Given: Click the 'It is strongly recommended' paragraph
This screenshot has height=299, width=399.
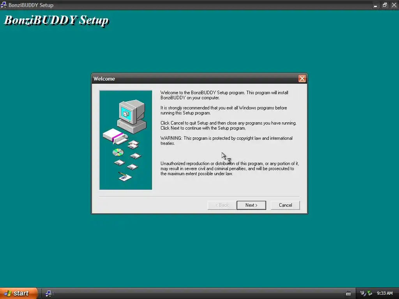Looking at the screenshot, I should point(224,110).
